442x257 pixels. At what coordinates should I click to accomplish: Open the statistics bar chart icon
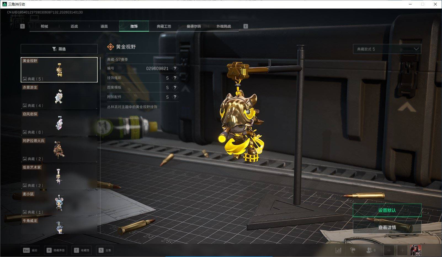(x=338, y=250)
